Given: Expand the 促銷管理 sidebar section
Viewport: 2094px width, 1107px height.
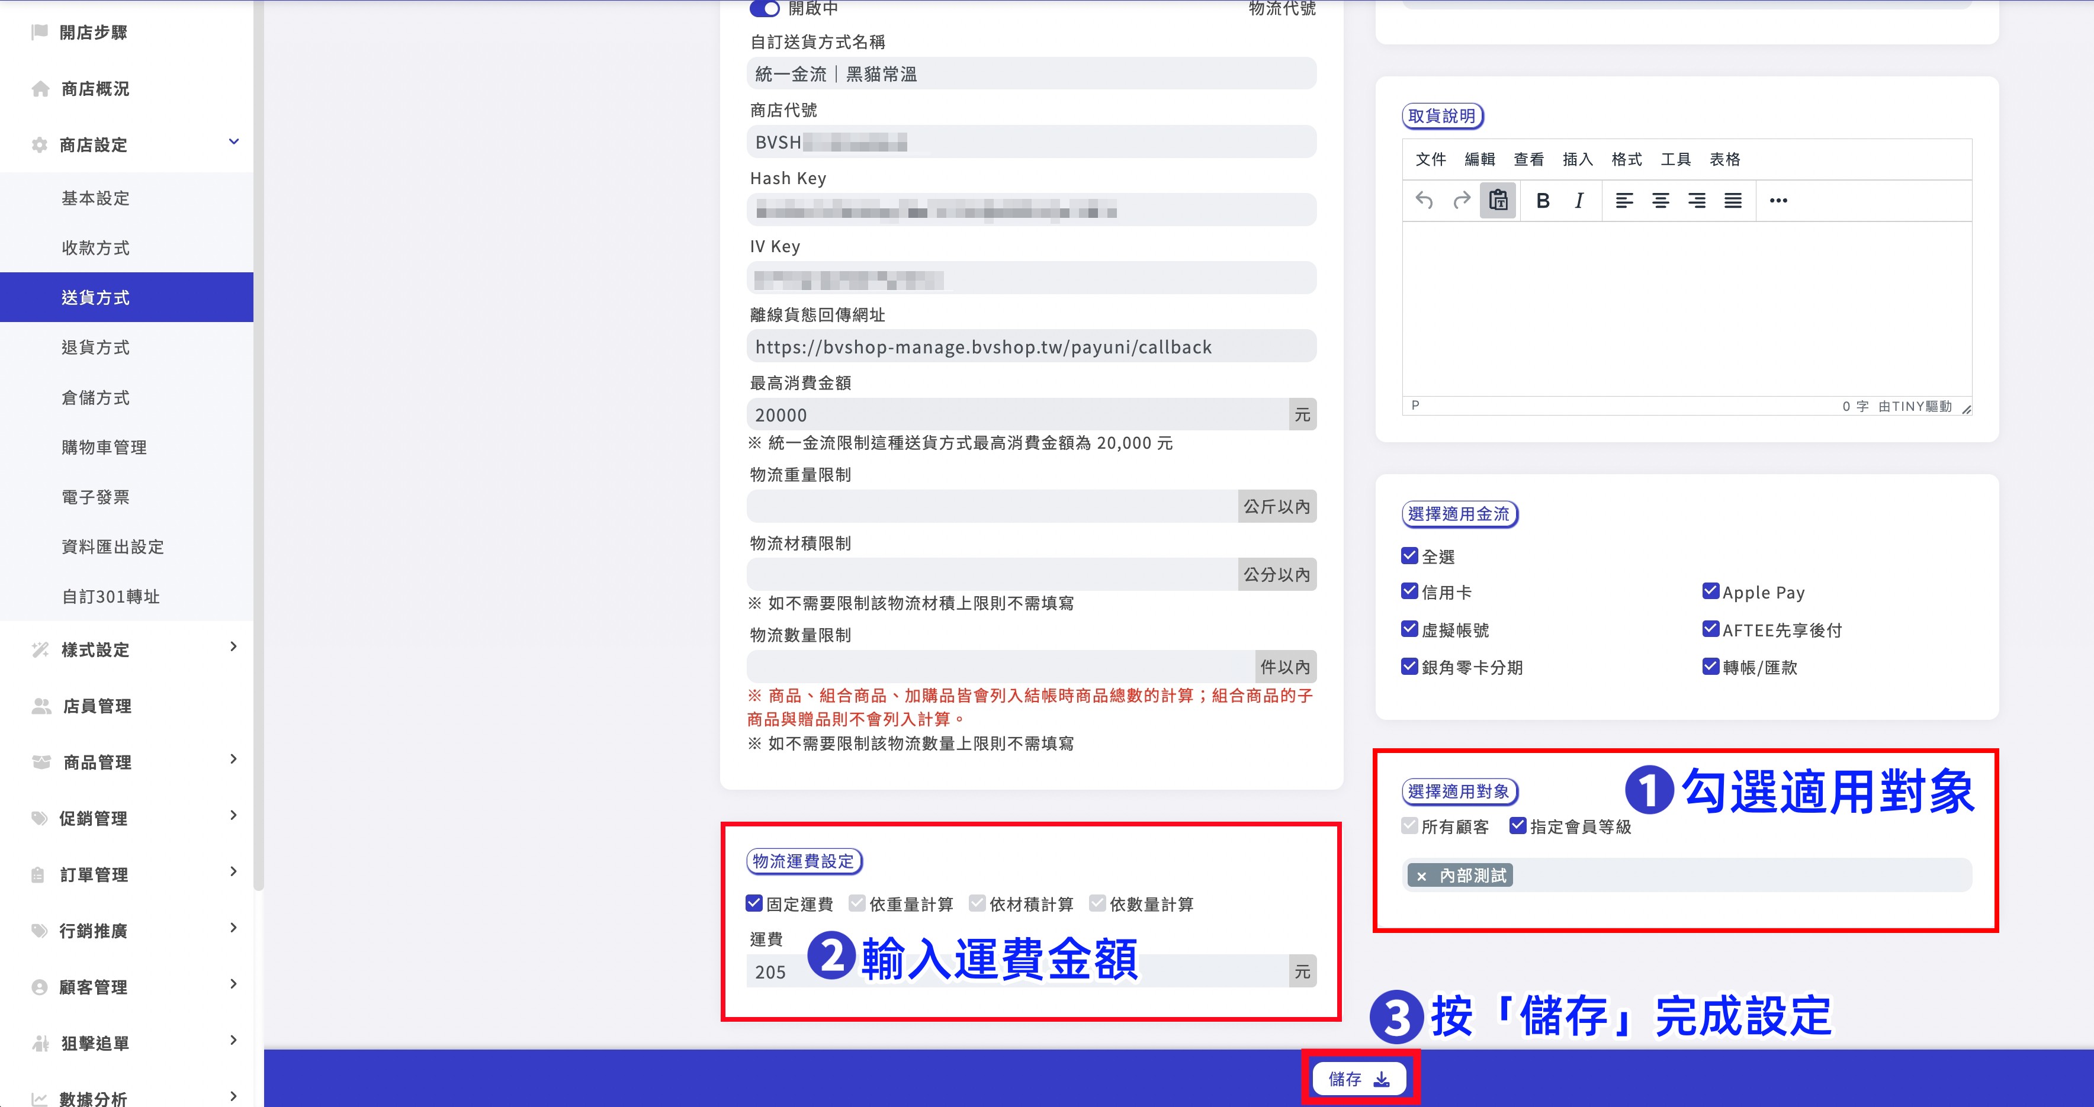Looking at the screenshot, I should point(233,815).
